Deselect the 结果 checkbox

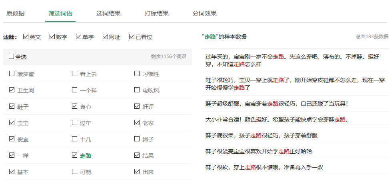coord(137,155)
